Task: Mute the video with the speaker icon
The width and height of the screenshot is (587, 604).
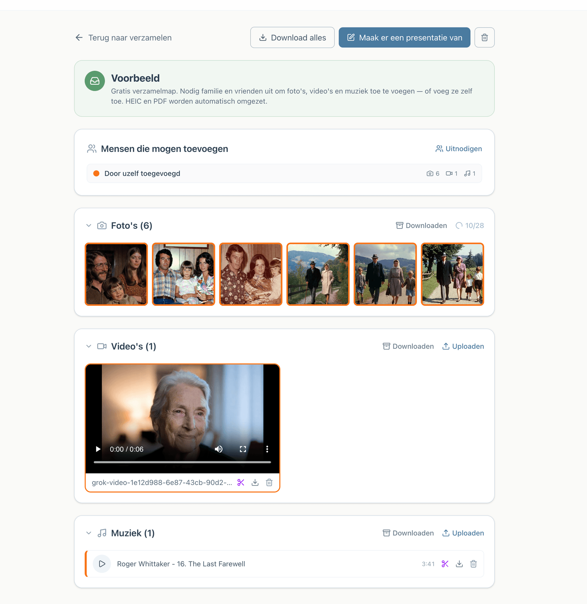Action: click(219, 449)
